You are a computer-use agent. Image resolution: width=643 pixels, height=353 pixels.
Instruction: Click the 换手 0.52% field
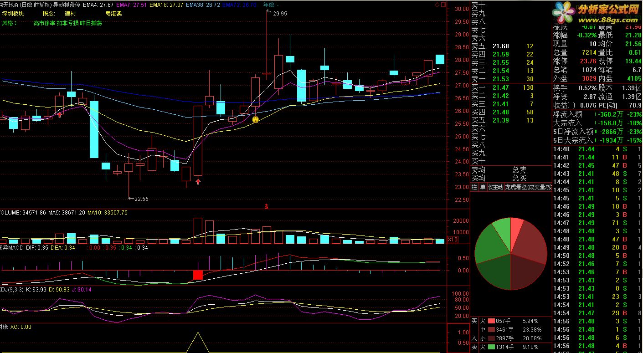pos(575,88)
